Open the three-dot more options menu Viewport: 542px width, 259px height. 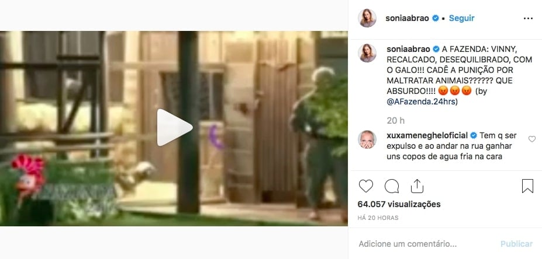pyautogui.click(x=528, y=18)
